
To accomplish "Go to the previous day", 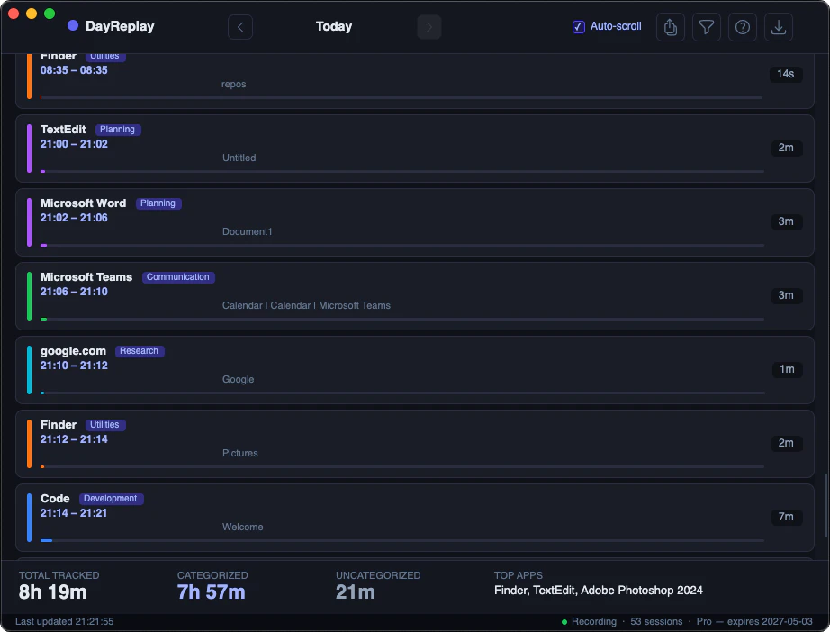I will pos(240,26).
